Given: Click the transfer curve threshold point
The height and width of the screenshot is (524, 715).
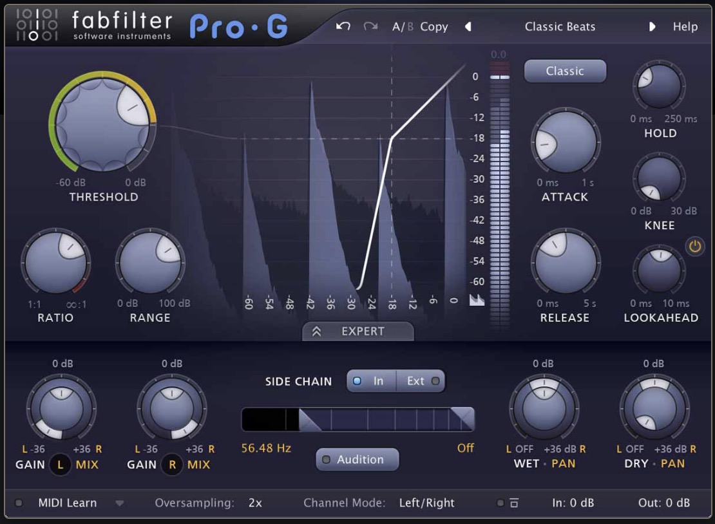Looking at the screenshot, I should coord(392,138).
